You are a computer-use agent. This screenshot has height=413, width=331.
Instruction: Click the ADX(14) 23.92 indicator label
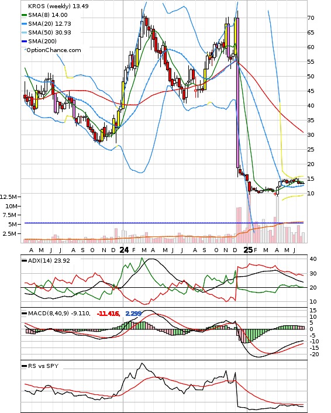coord(49,261)
